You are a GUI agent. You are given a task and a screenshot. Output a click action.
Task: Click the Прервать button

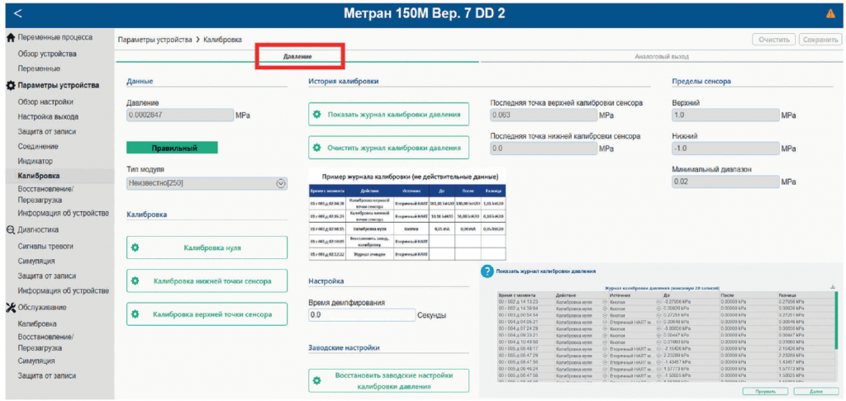click(x=765, y=391)
